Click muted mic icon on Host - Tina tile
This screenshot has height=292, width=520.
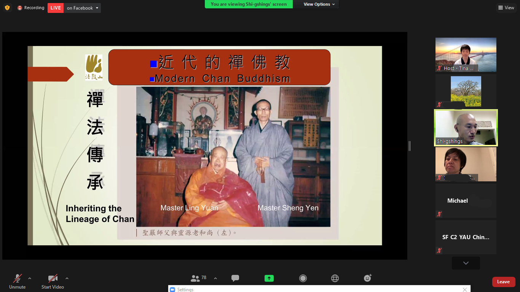439,68
